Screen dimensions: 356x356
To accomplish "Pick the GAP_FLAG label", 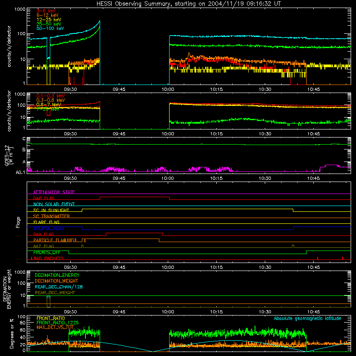I will pyautogui.click(x=44, y=198).
